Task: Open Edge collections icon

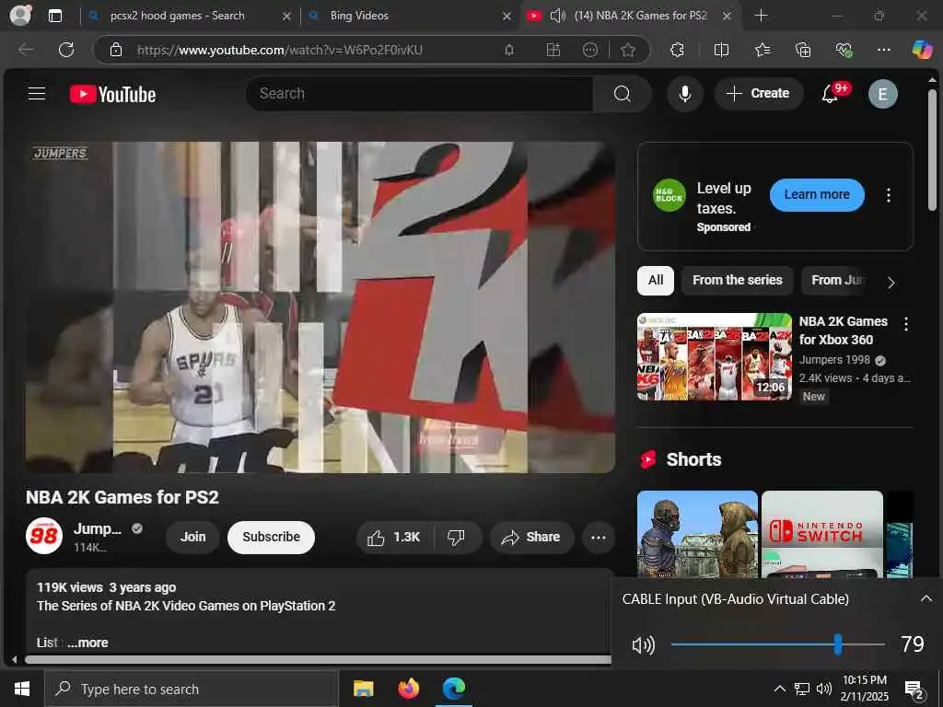Action: click(803, 50)
